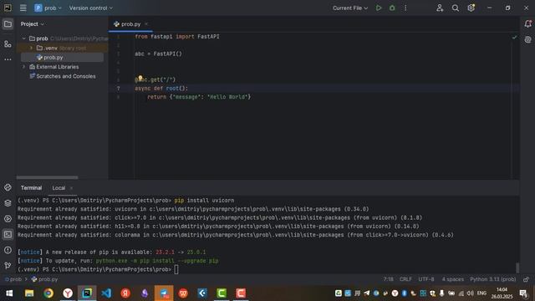The height and width of the screenshot is (301, 535).
Task: Close the Local terminal session tab
Action: 71,187
